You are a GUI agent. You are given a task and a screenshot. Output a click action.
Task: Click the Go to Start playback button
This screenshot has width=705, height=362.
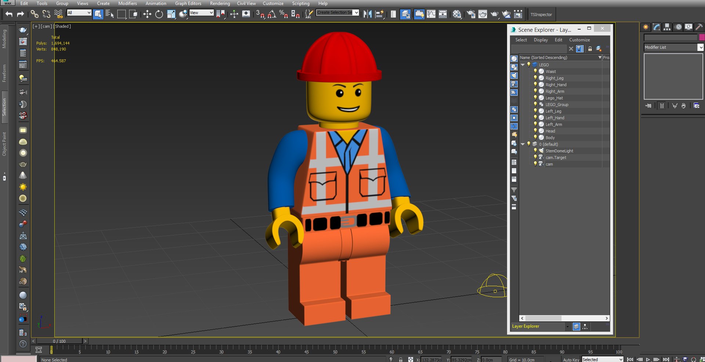tap(630, 359)
